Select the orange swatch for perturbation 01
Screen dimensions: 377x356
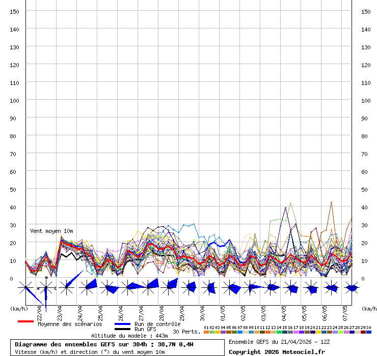[206, 332]
